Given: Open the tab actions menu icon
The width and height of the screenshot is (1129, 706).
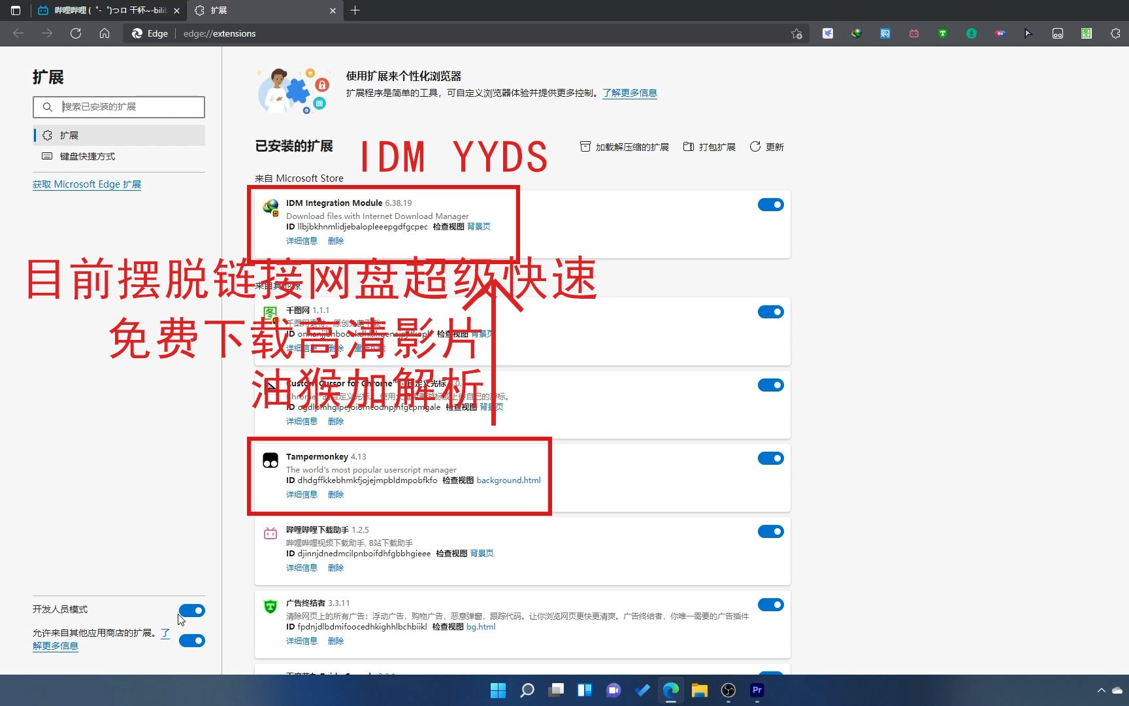Looking at the screenshot, I should pyautogui.click(x=16, y=10).
